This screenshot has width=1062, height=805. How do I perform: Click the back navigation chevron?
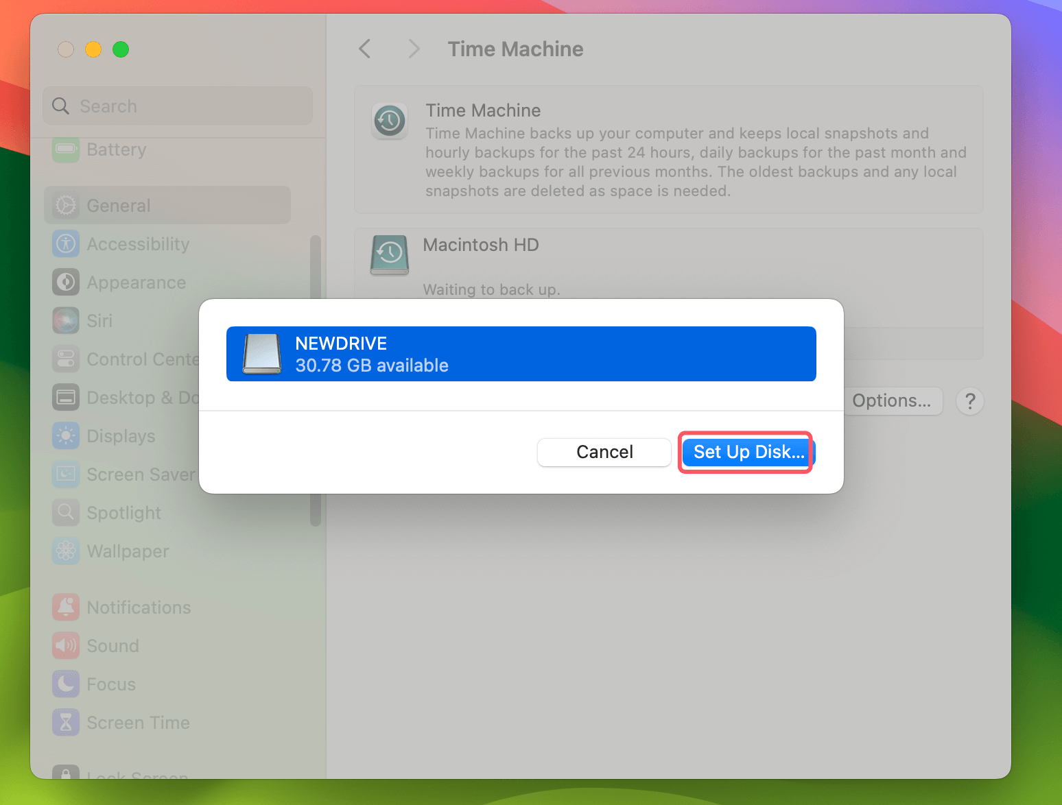point(364,49)
